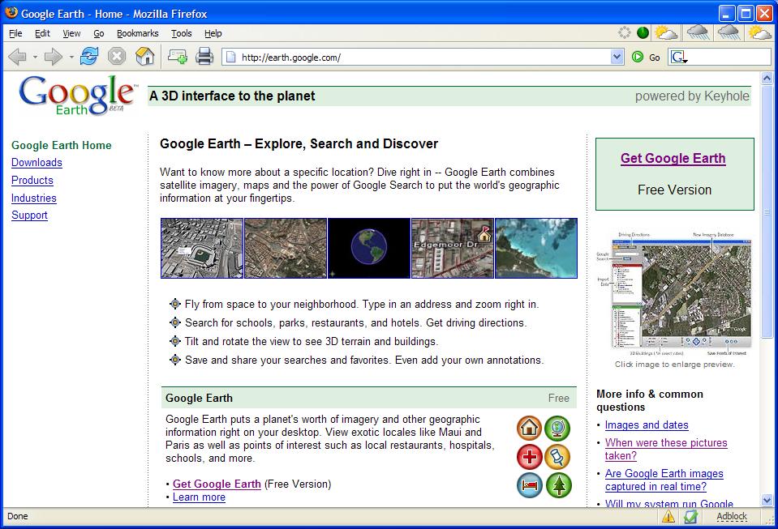Screen dimensions: 778x529
Task: Click the yellow warning icon in status bar
Action: 668,517
